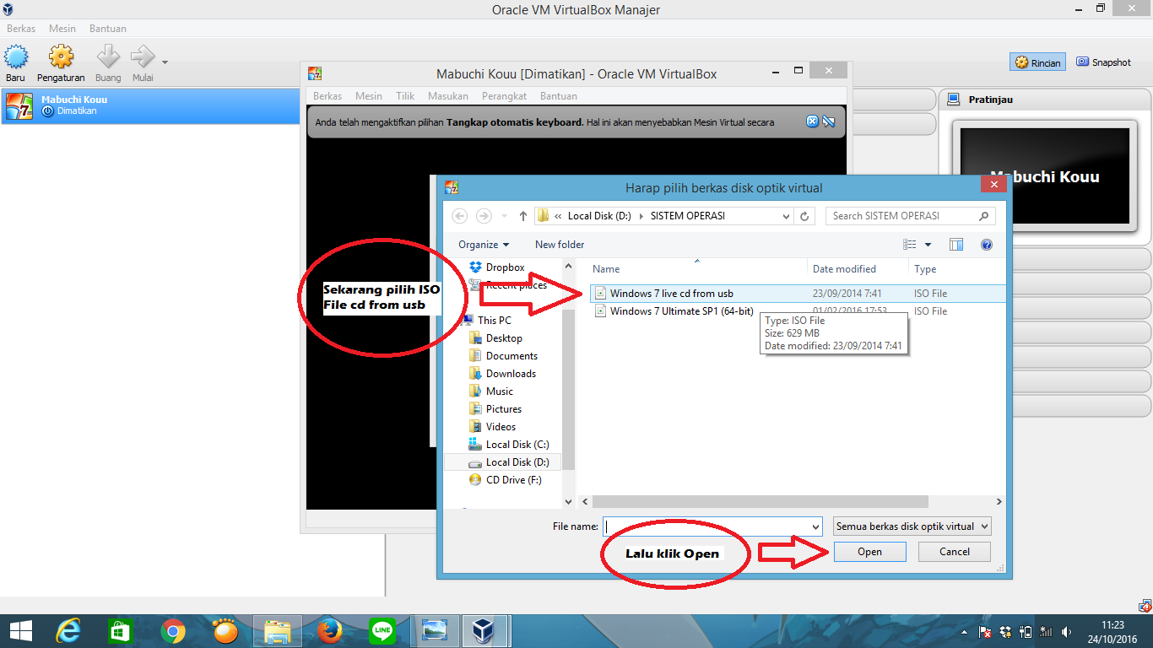
Task: Launch Google Chrome from the taskbar
Action: tap(172, 630)
